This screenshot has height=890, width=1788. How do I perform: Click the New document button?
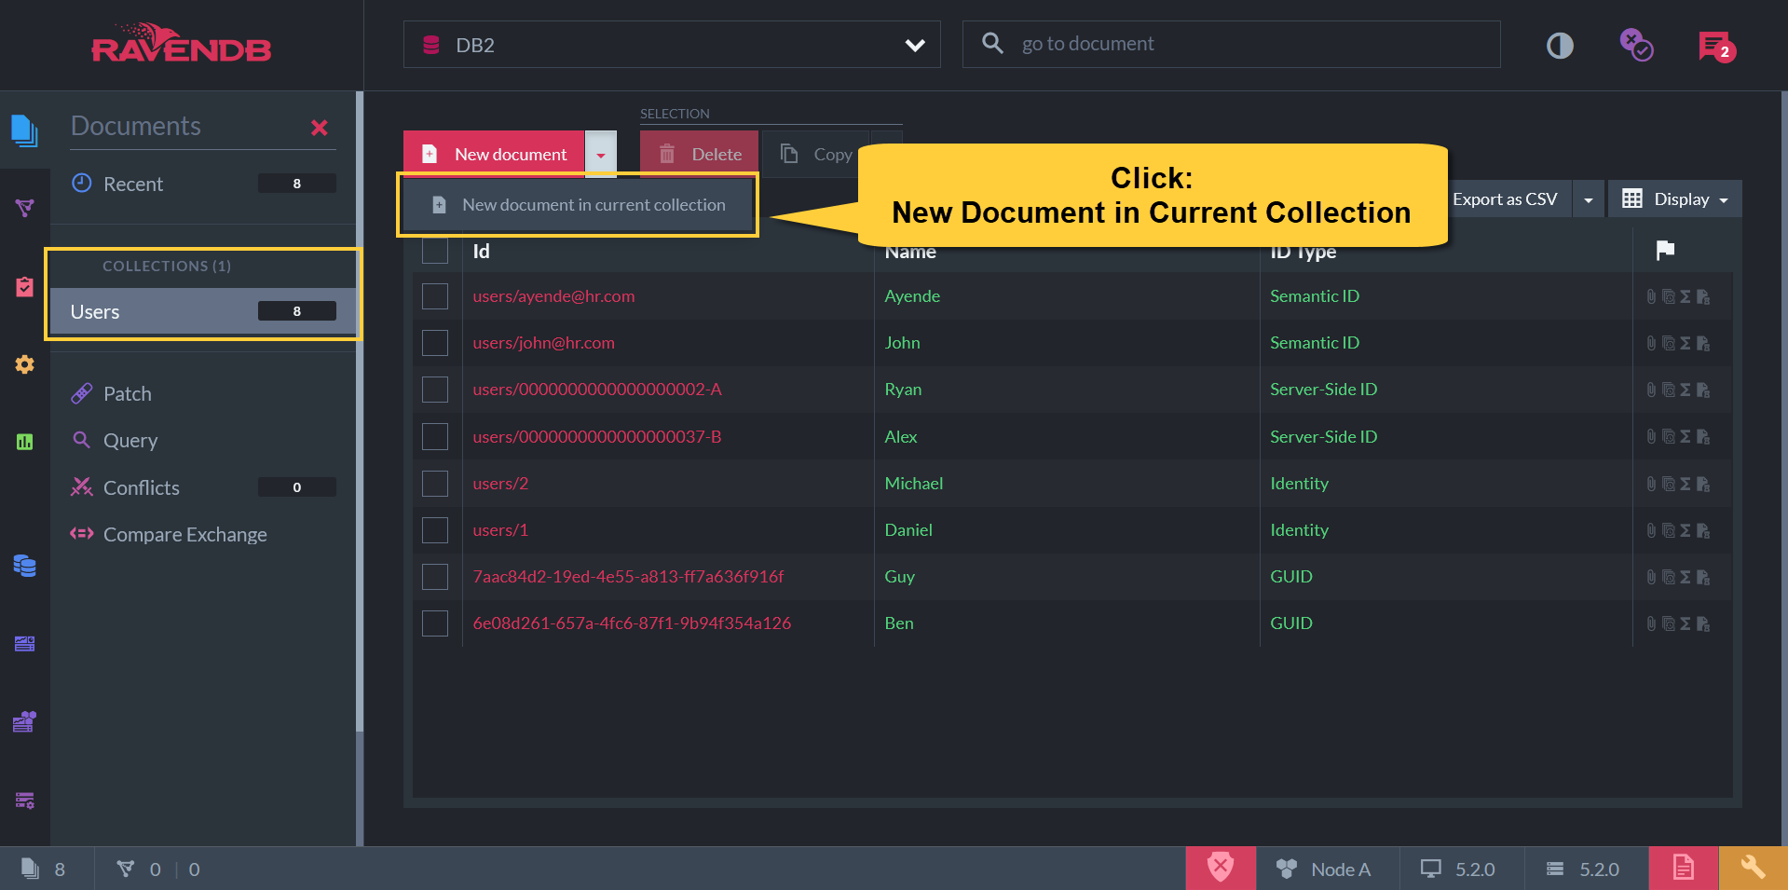point(494,155)
